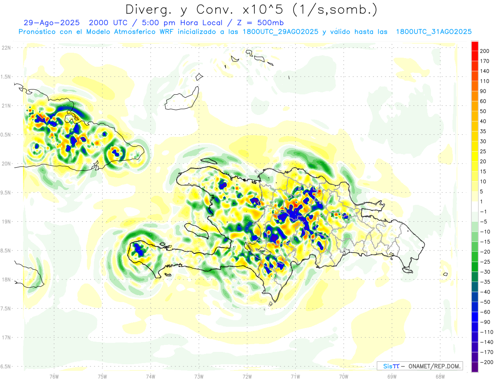Viewport: 494px width, 382px height.
Task: Click the 'ONAMET/REP.DOM.' credit box
Action: pos(419,366)
